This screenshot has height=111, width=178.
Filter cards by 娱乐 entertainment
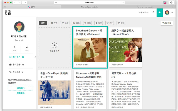(x=110, y=23)
